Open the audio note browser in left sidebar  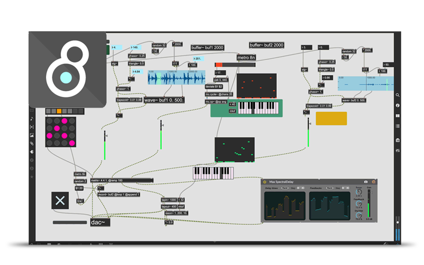32,119
